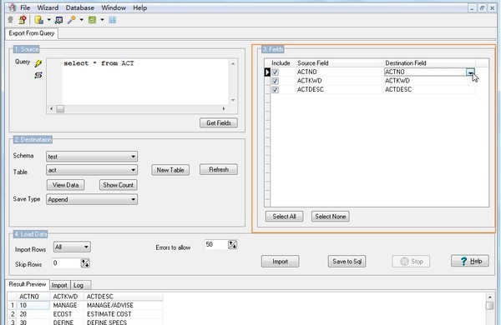The image size is (501, 325).
Task: Click the application icon left of File
Action: pyautogui.click(x=13, y=7)
